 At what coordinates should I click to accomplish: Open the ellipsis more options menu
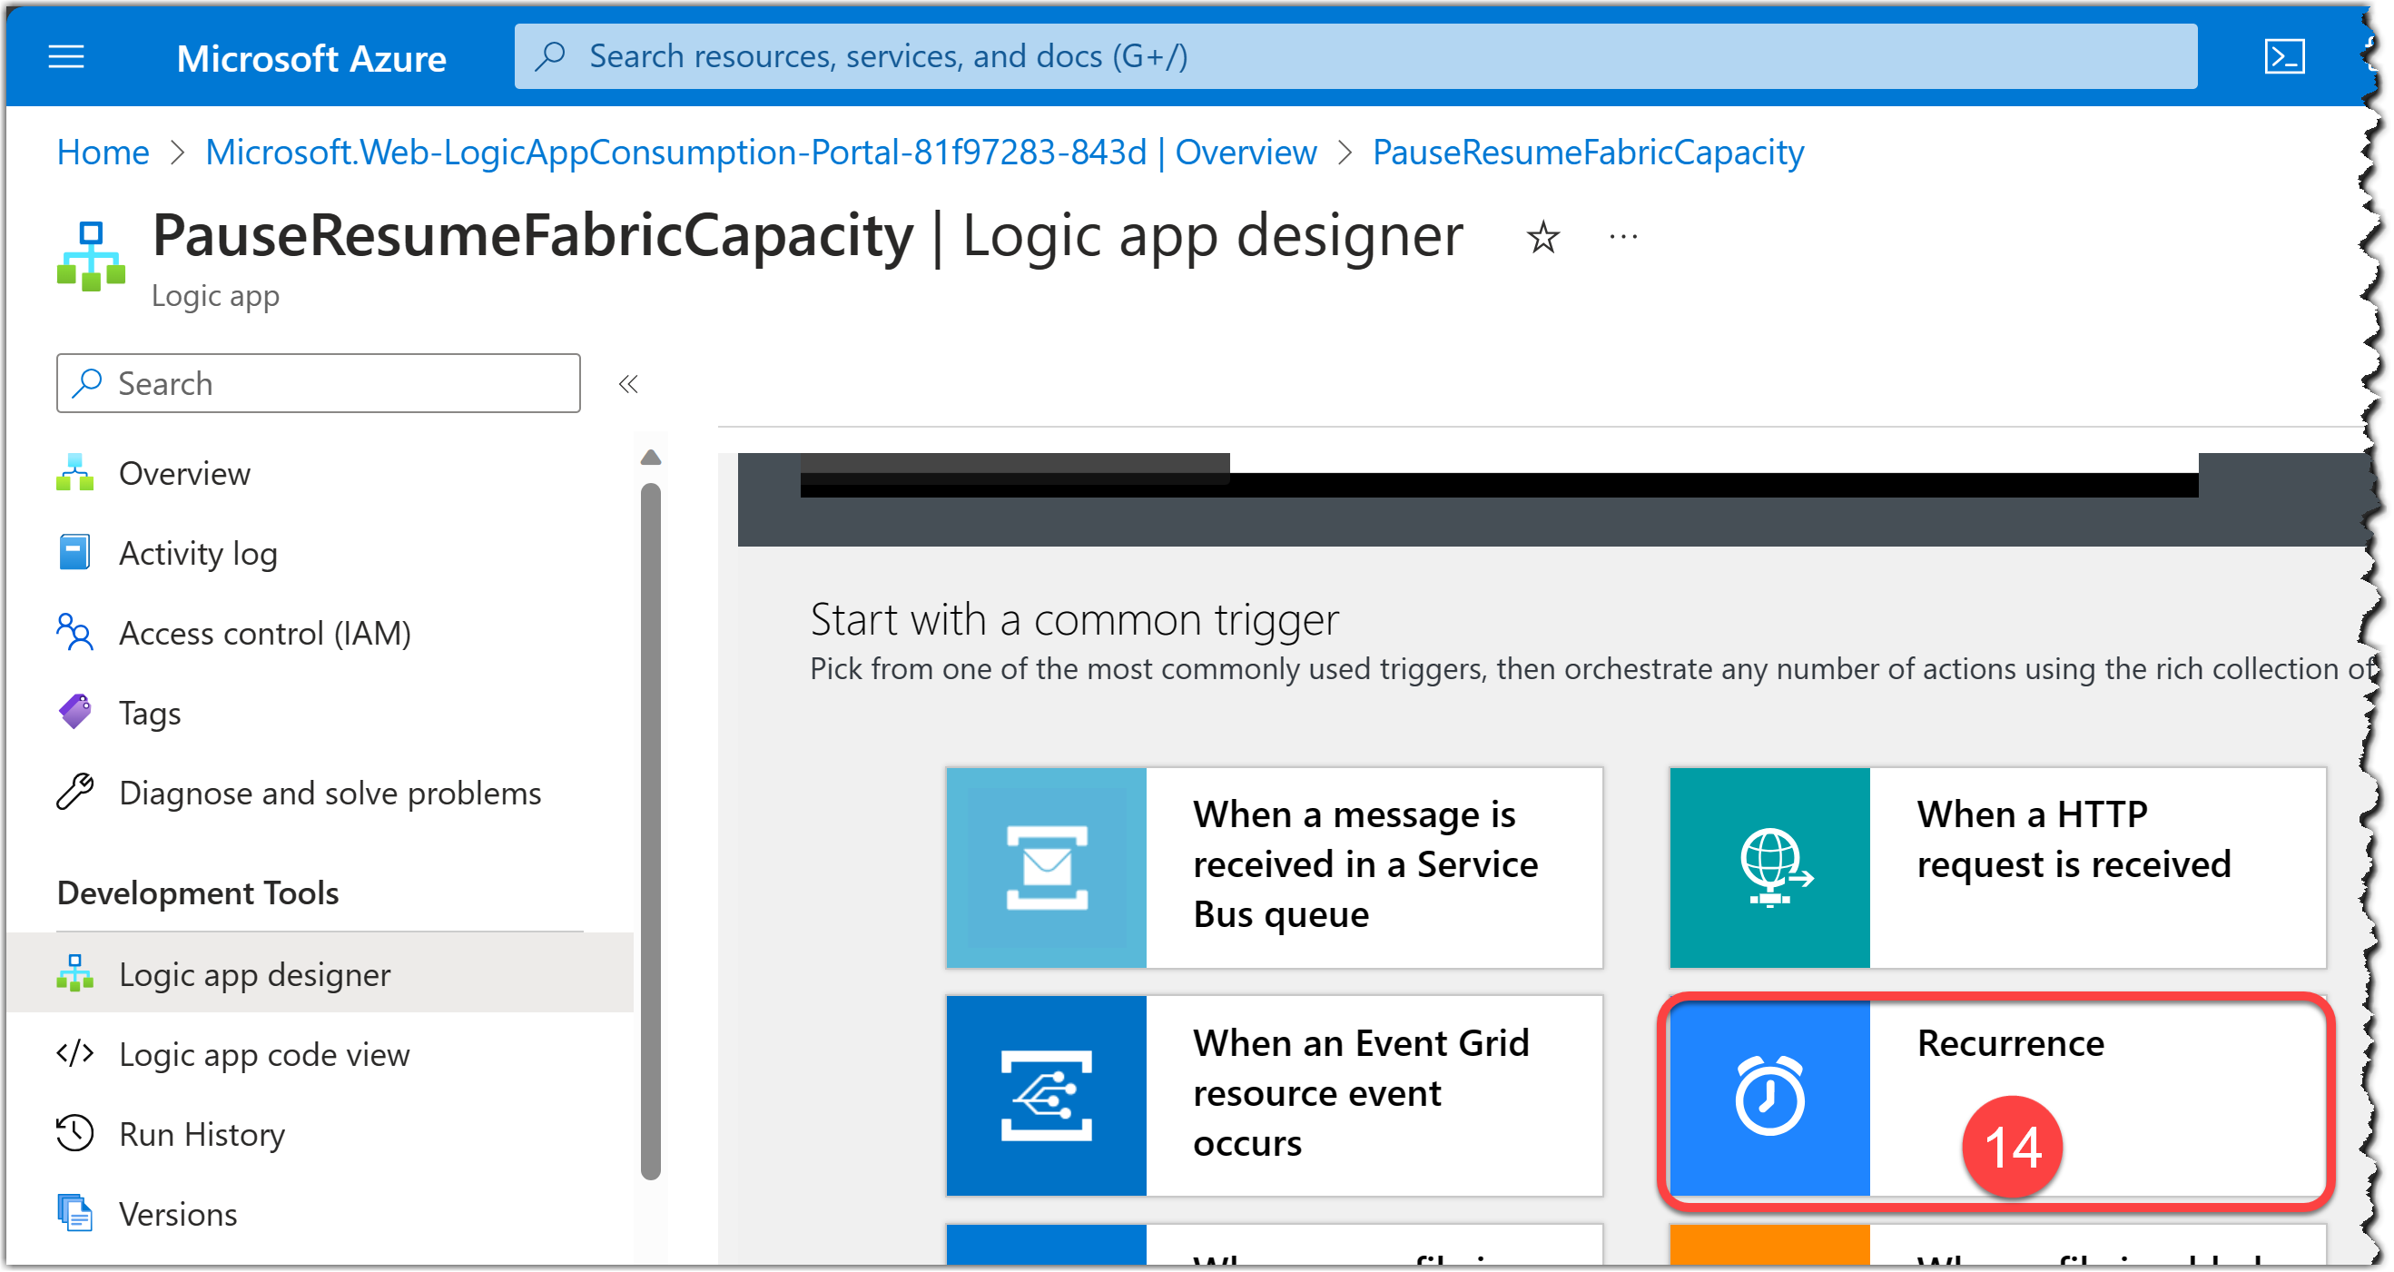click(1623, 238)
